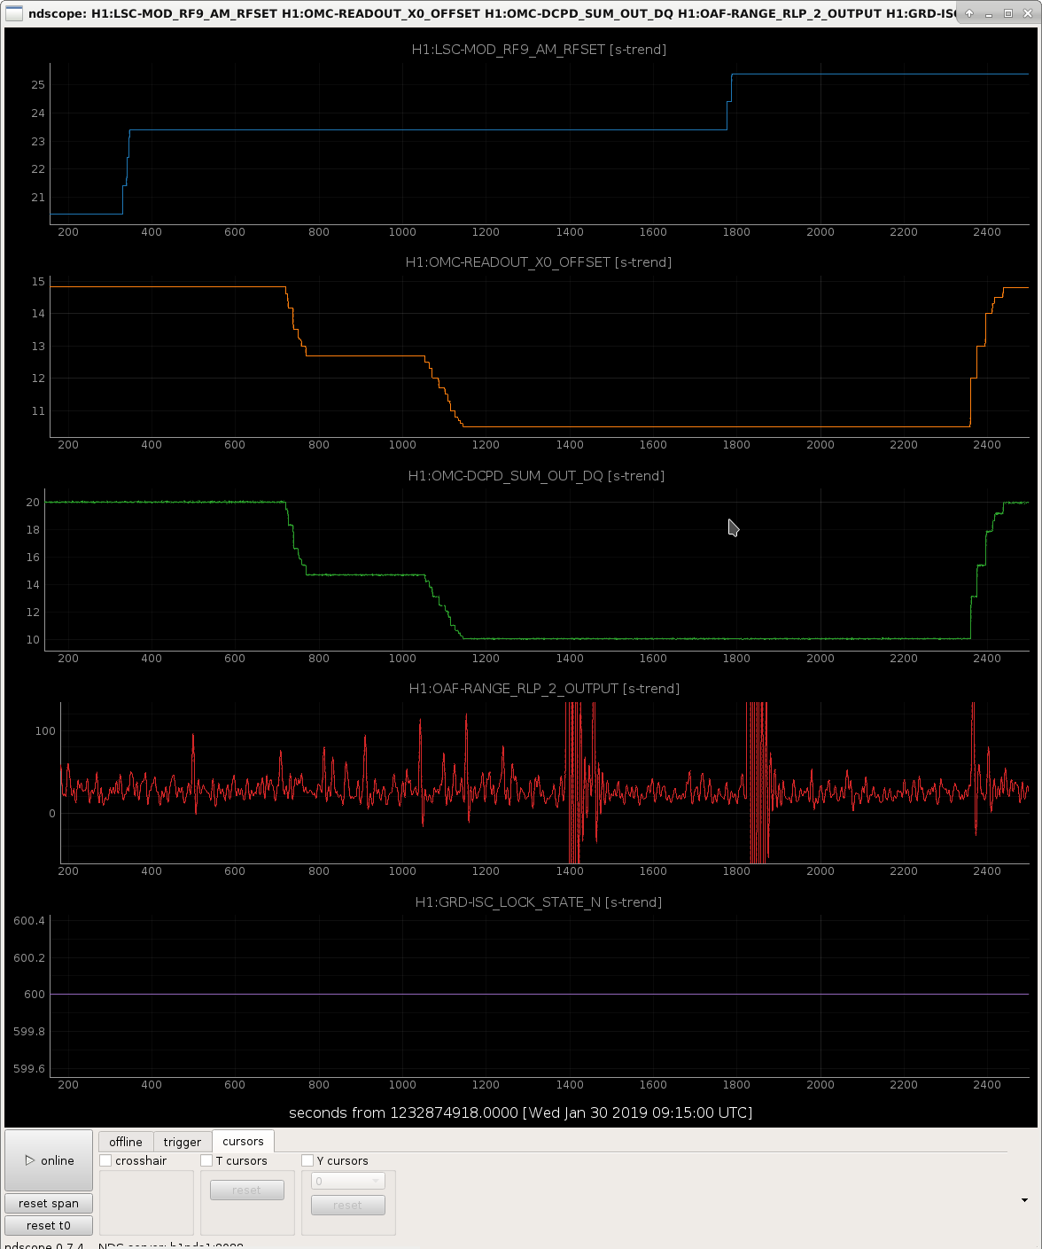Click the H1:LSC-MOD_RF9_AM_RFSET plot title

pyautogui.click(x=539, y=50)
